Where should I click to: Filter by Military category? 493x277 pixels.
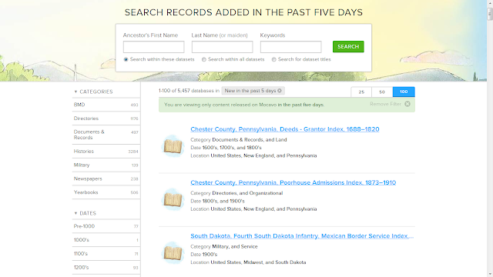[x=106, y=165]
